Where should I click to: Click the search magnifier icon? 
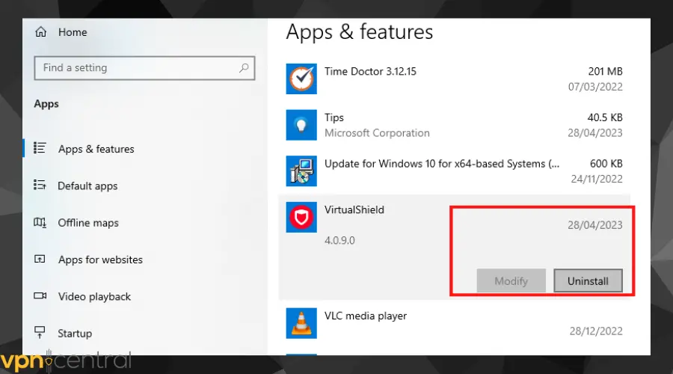point(243,68)
